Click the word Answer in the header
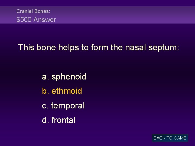Viewport: 195px width, 146px height. pos(45,20)
